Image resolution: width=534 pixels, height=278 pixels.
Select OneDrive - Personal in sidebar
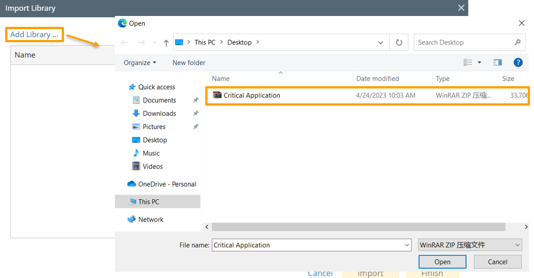pos(167,184)
